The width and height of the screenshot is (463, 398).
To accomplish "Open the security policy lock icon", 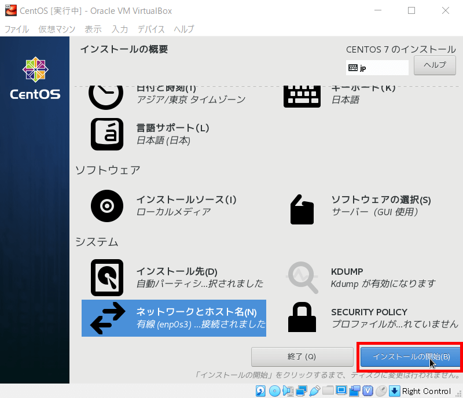I will 302,318.
